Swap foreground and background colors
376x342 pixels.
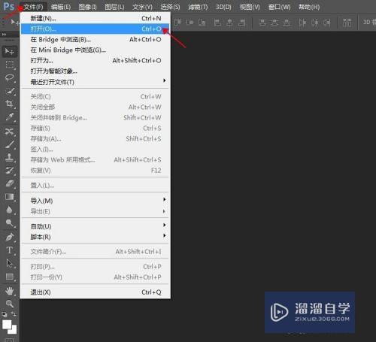click(14, 314)
